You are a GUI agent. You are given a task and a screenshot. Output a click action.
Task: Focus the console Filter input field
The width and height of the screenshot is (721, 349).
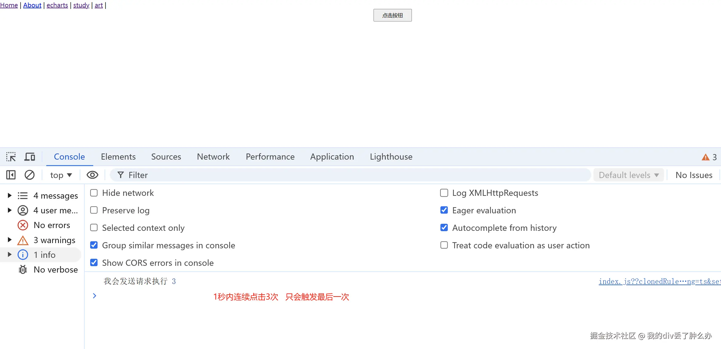coord(350,175)
